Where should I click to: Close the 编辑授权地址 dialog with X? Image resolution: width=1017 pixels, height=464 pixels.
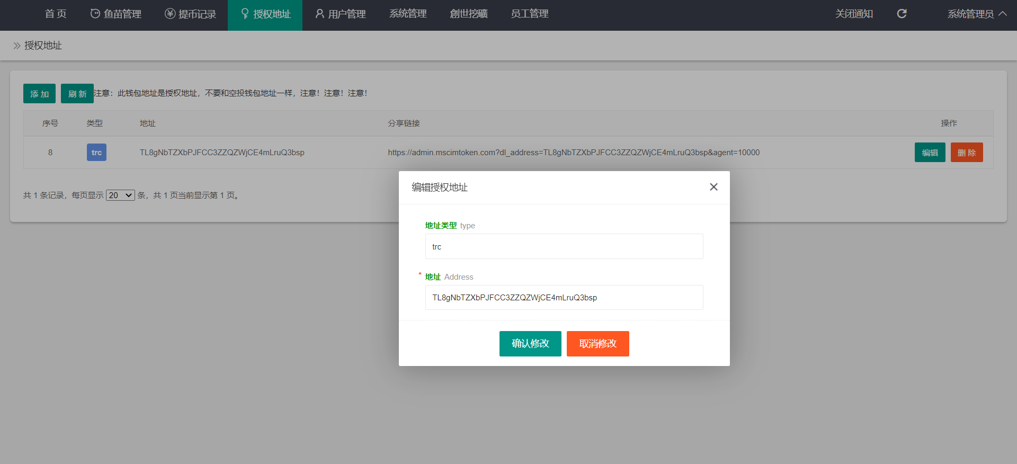coord(713,187)
